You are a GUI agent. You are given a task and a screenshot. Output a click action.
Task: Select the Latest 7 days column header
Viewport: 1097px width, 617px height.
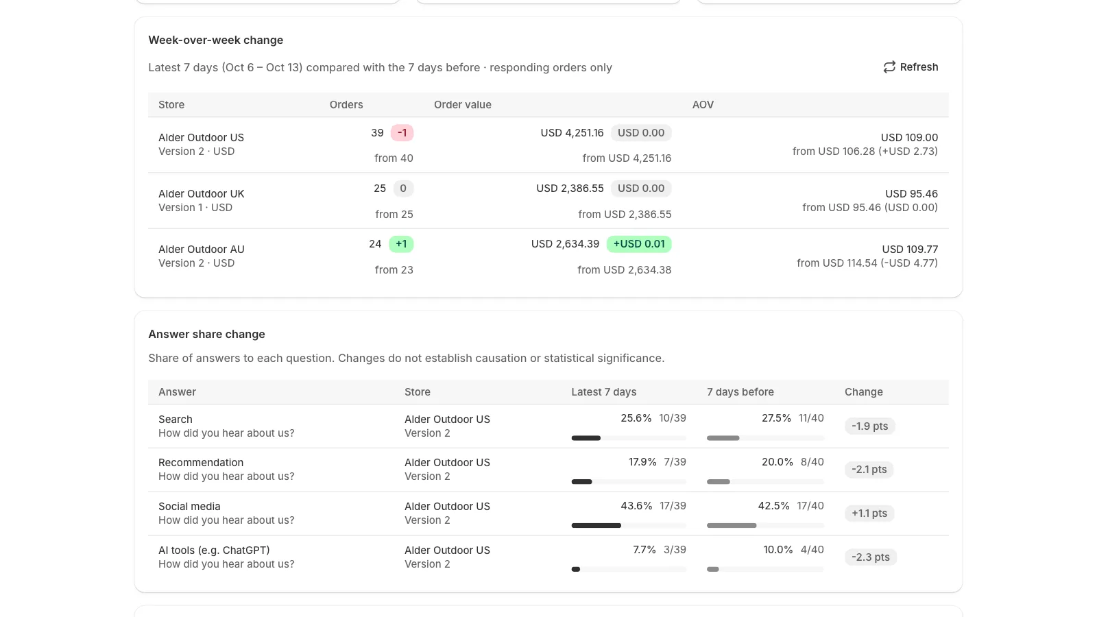pyautogui.click(x=604, y=392)
